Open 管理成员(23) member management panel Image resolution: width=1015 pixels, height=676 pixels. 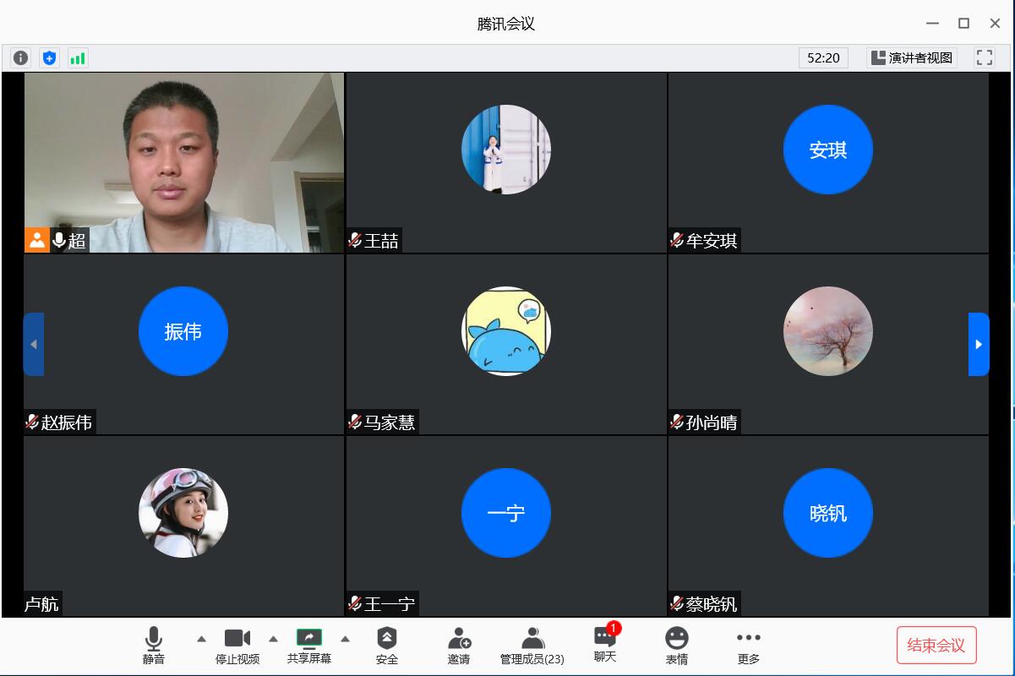point(532,646)
